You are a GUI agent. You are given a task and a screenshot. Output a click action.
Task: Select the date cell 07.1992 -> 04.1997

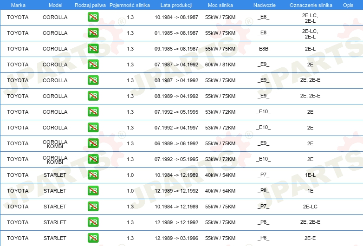tap(176, 128)
